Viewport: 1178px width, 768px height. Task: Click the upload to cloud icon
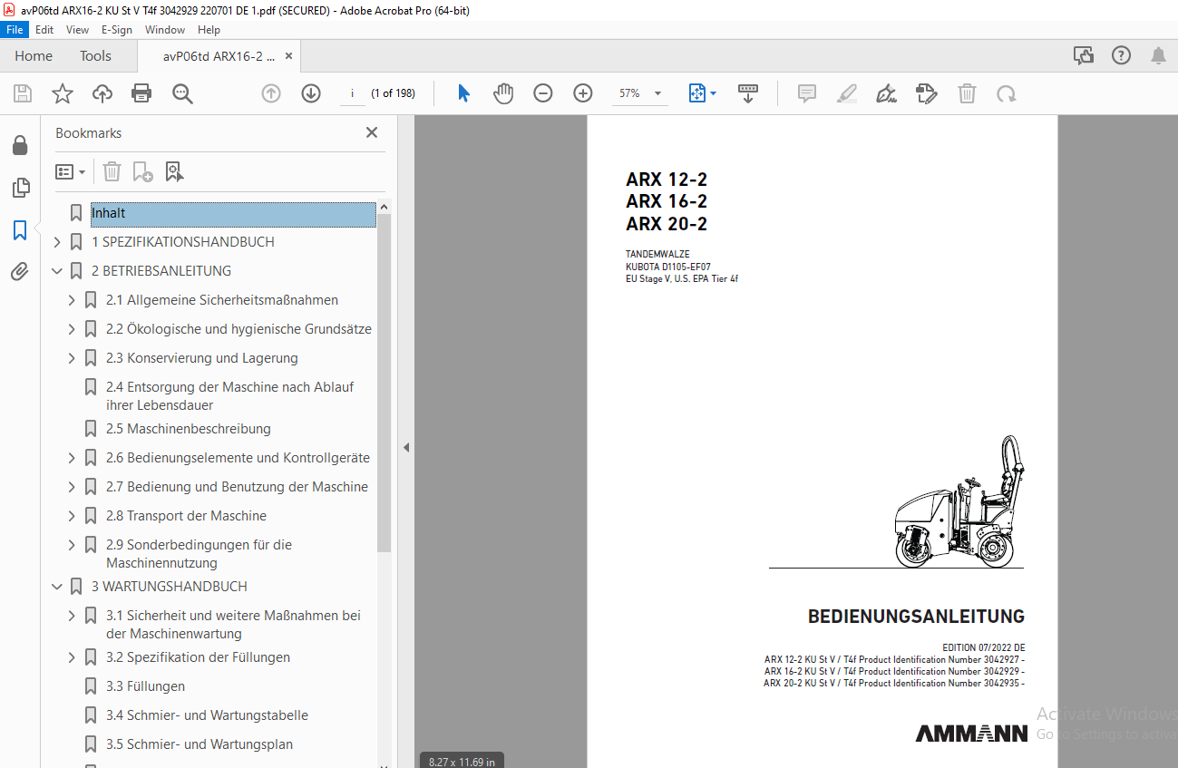click(102, 93)
